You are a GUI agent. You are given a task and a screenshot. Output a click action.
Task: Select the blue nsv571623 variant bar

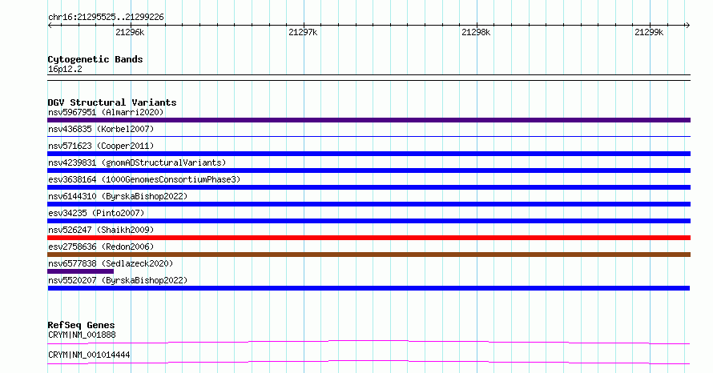click(x=369, y=154)
